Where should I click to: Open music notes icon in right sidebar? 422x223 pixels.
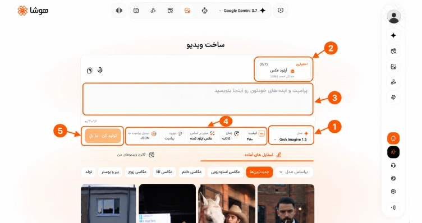393,82
